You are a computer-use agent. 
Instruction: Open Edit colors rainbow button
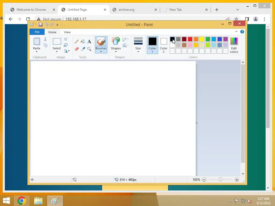[234, 45]
